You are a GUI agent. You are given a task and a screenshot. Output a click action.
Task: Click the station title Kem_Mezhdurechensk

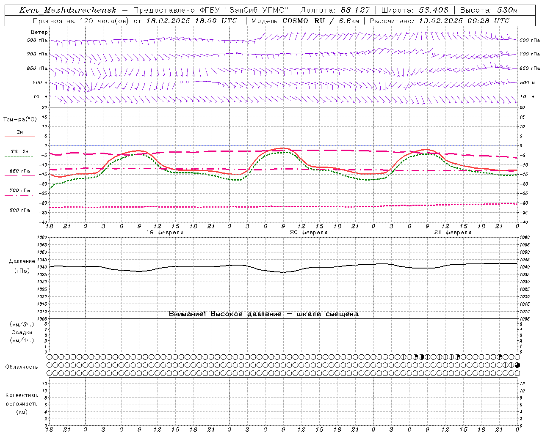click(x=68, y=10)
